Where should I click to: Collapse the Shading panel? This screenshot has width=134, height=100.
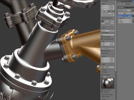pos(102,72)
